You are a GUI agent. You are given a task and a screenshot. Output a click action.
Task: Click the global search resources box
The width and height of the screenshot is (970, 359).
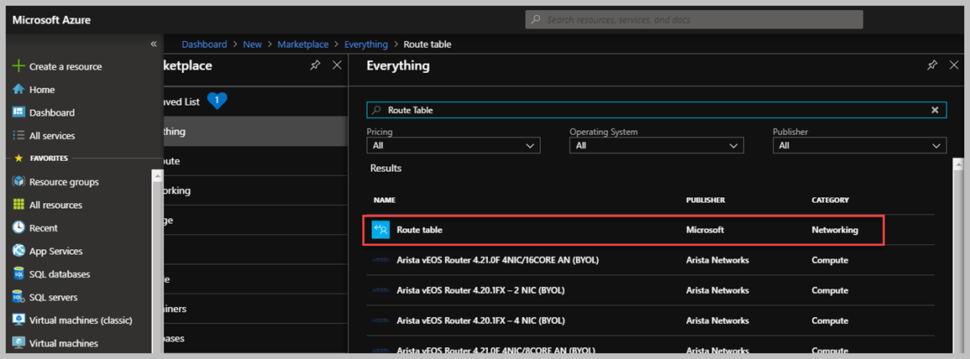pyautogui.click(x=694, y=19)
